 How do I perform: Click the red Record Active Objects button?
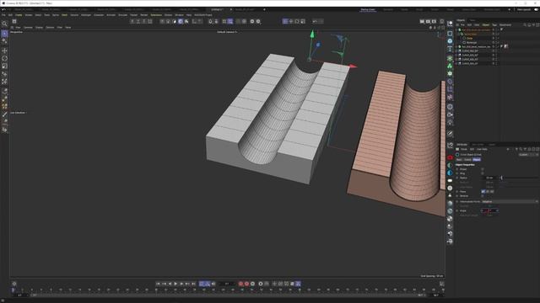[240, 284]
